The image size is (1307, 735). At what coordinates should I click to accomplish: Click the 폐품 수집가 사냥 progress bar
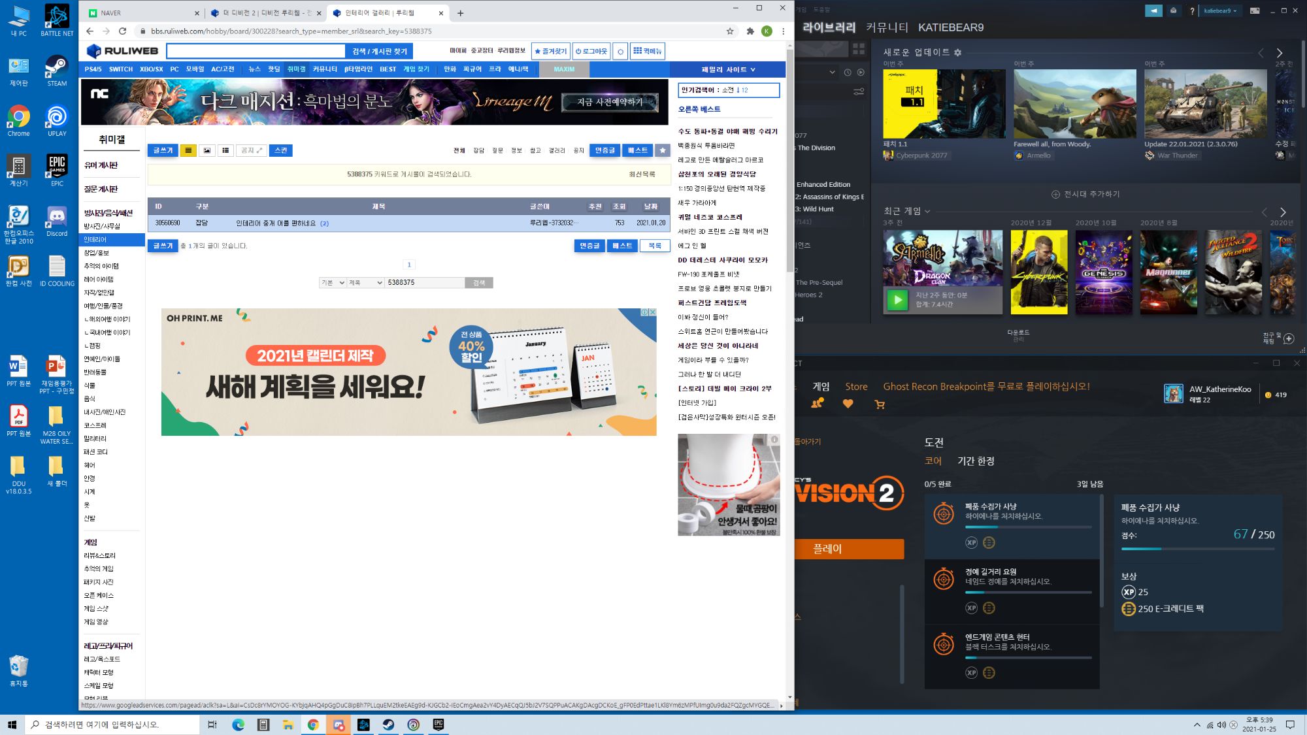[x=1028, y=527]
